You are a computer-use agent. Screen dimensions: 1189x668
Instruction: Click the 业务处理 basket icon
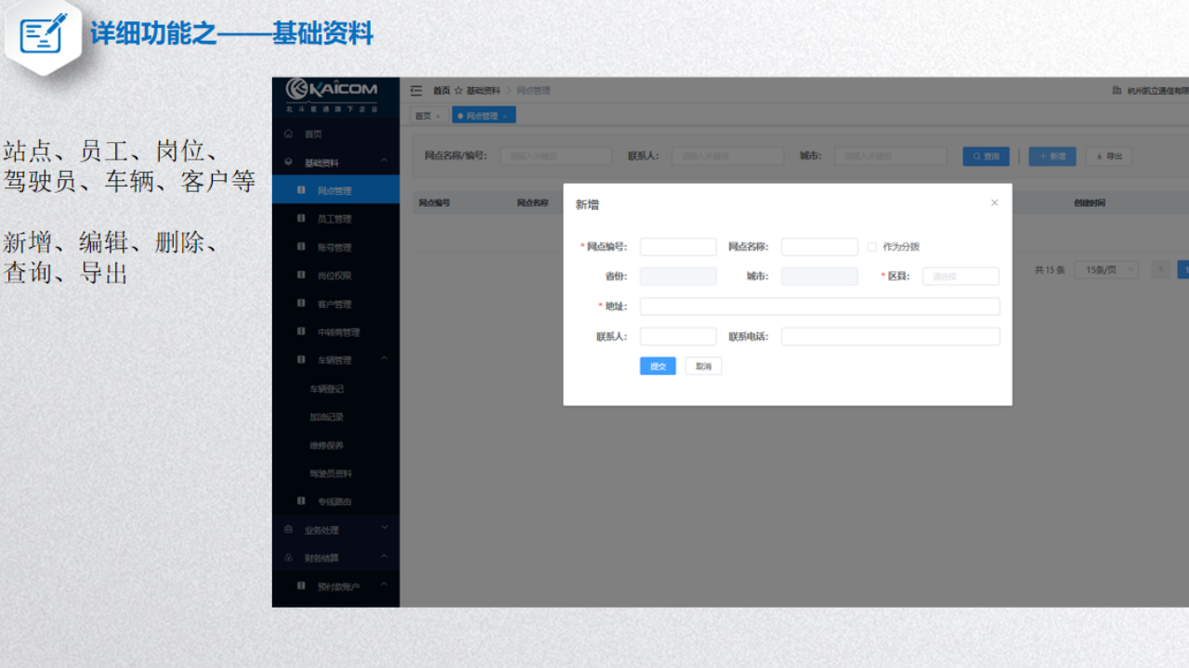pos(289,530)
